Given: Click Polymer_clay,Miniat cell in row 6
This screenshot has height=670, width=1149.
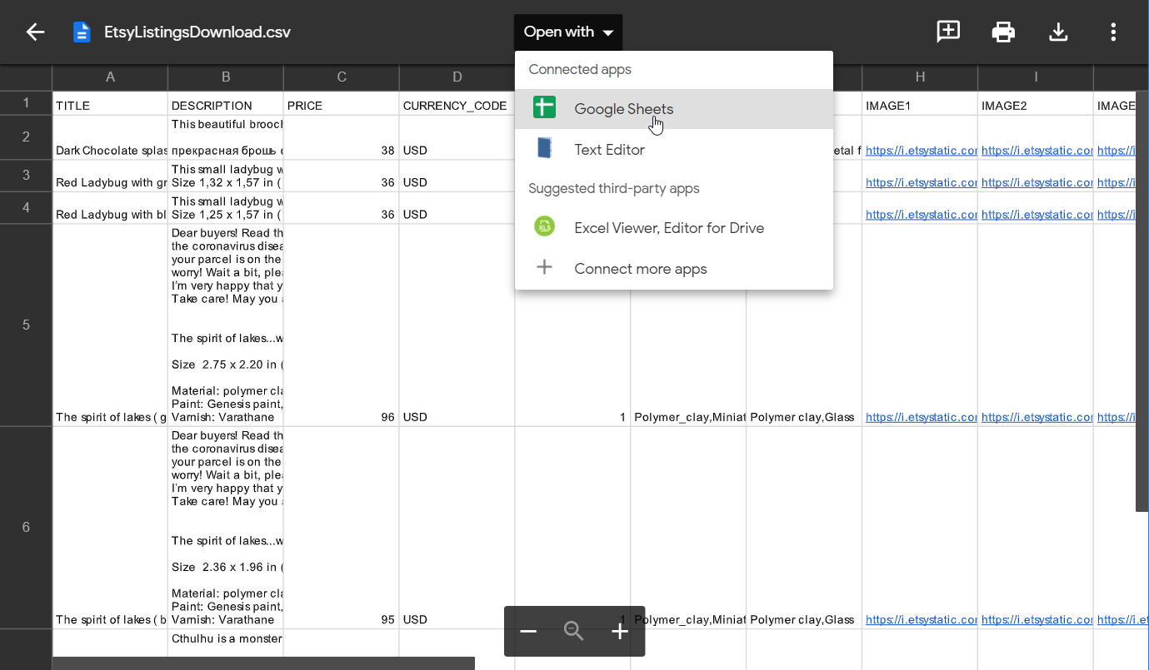Looking at the screenshot, I should coord(688,528).
